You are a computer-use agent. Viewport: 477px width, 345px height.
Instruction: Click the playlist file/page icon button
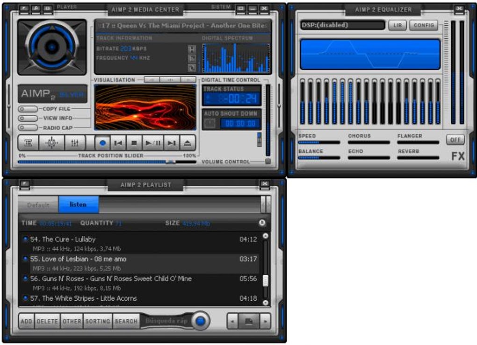pos(249,321)
